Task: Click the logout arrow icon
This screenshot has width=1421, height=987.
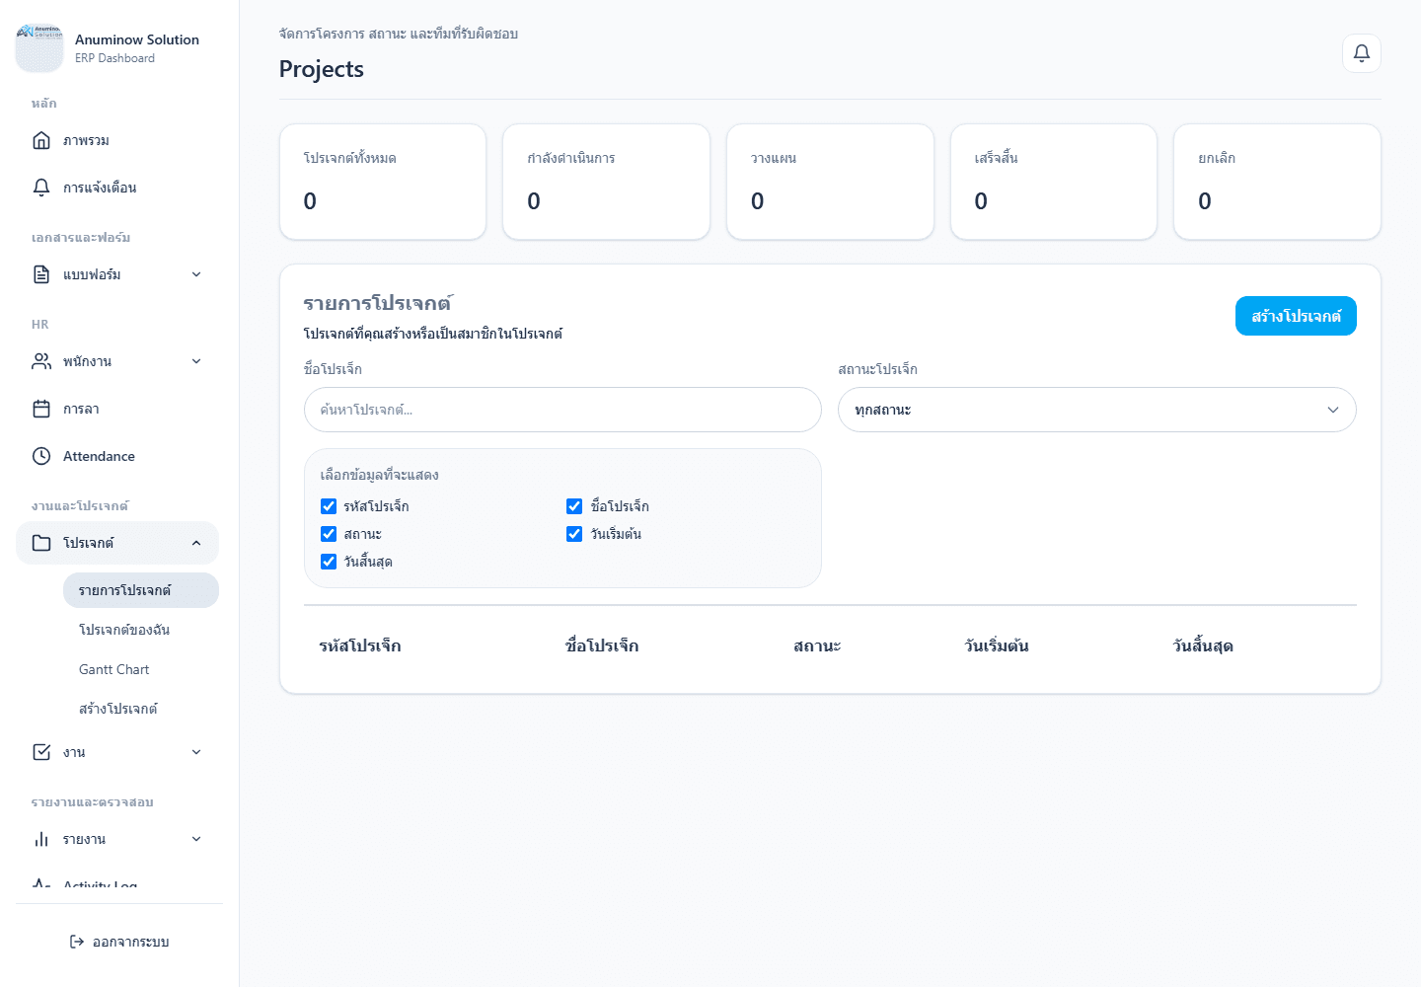Action: point(77,942)
